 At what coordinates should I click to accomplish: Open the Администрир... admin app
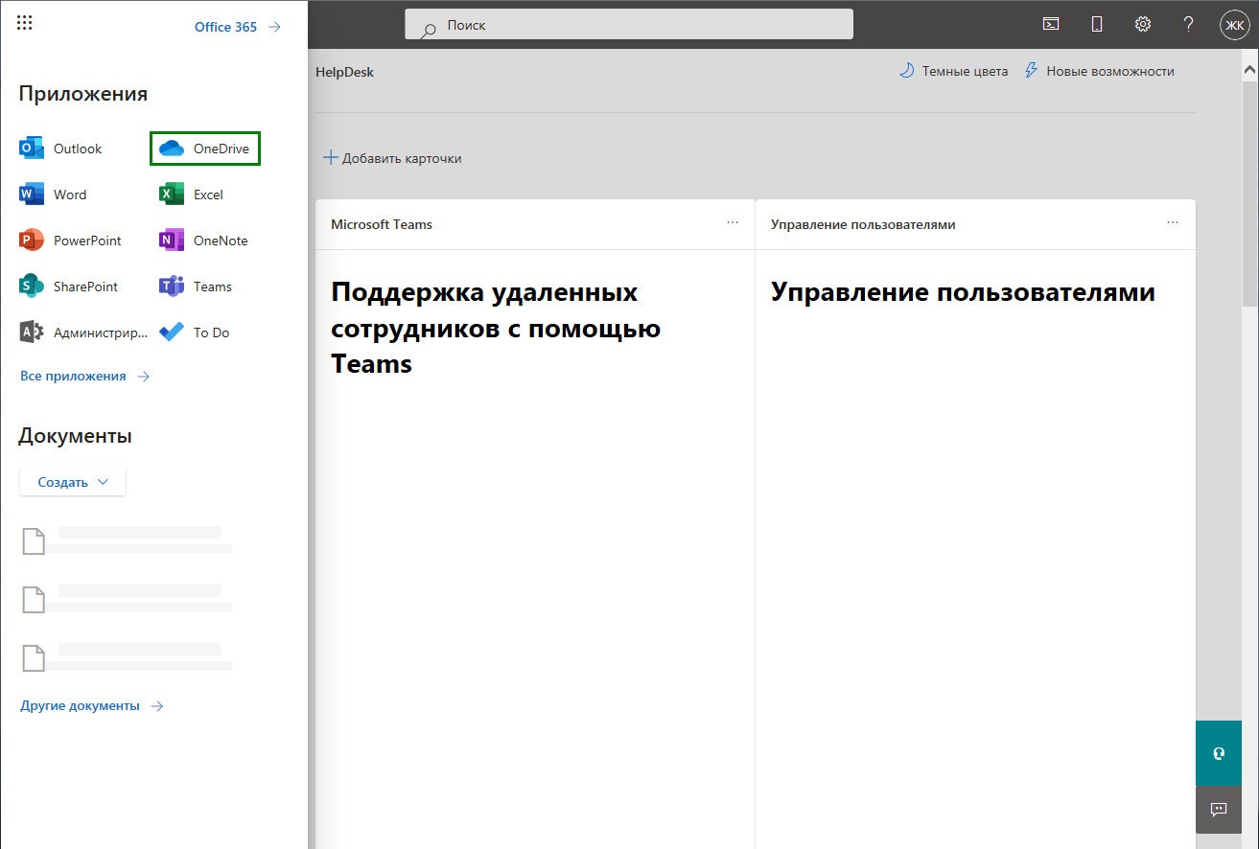coord(83,333)
